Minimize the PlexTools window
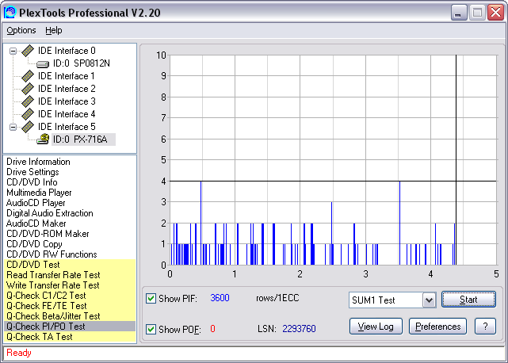The width and height of the screenshot is (508, 363). (x=458, y=13)
